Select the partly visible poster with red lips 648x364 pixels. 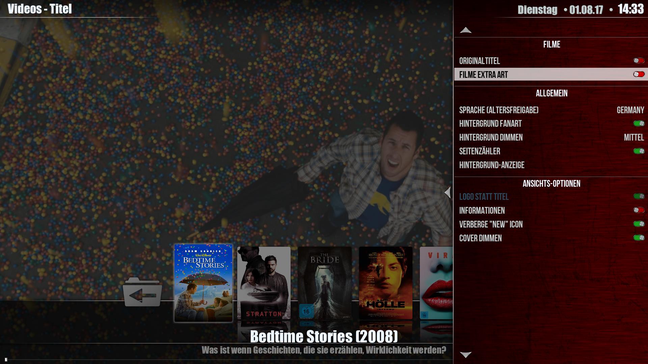(436, 283)
